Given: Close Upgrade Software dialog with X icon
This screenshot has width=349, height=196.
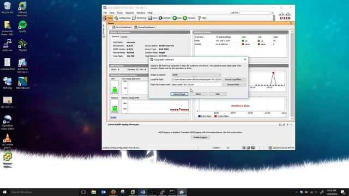Looking at the screenshot, I should (245, 59).
